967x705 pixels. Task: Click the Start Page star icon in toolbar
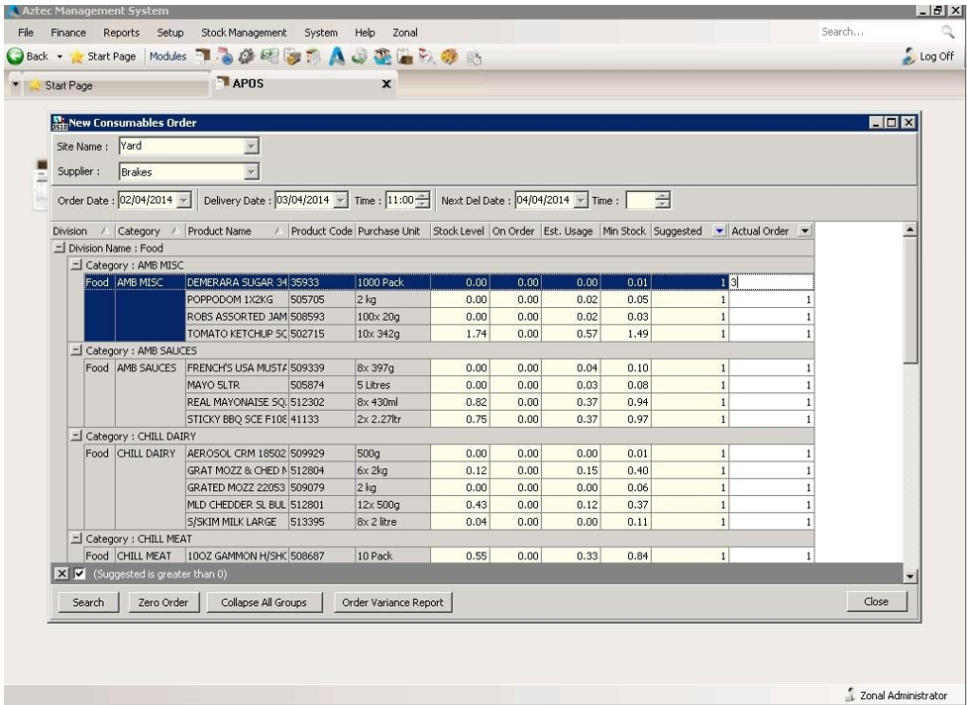(75, 56)
